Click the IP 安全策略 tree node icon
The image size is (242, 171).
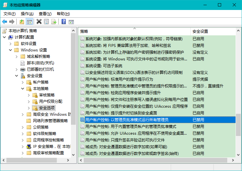coord(29,147)
